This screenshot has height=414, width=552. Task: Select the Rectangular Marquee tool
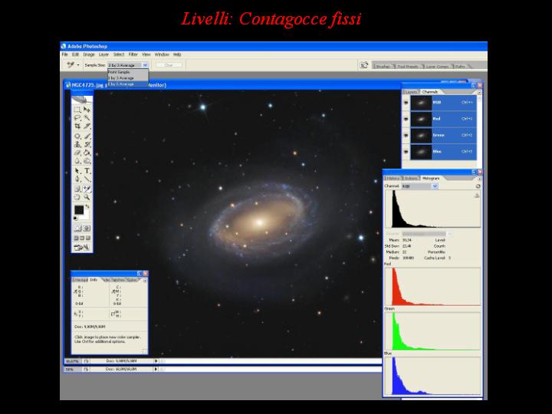[77, 110]
